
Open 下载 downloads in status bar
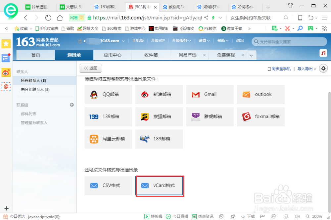pos(248,216)
